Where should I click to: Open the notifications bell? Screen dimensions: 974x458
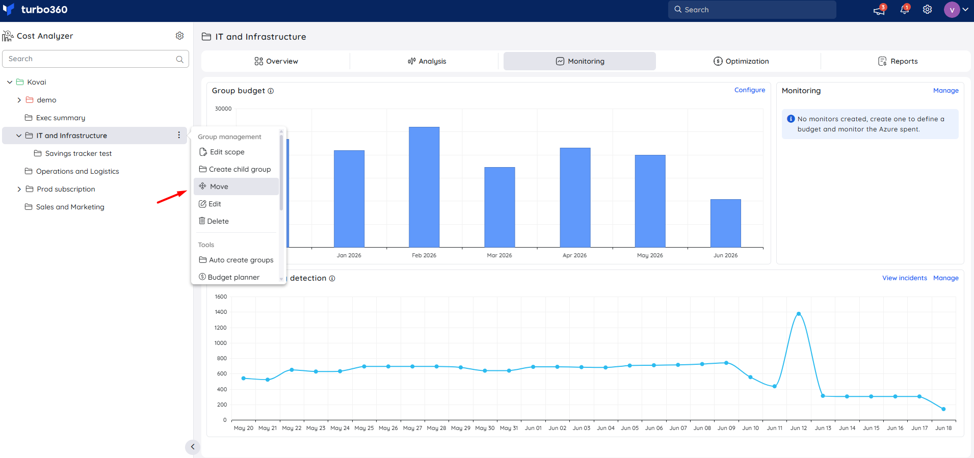(905, 10)
